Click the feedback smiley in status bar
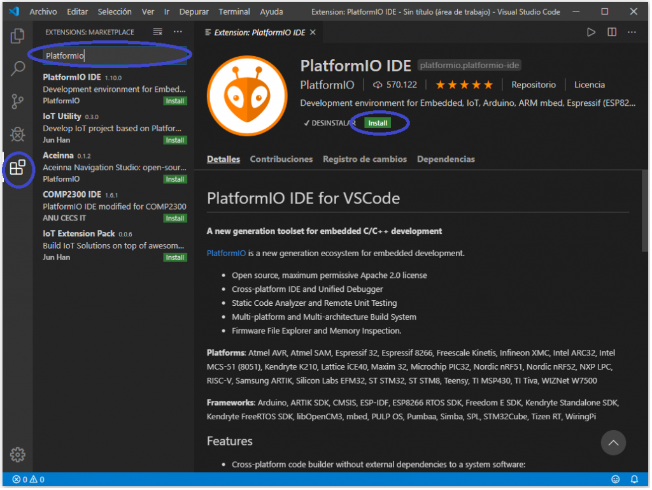The width and height of the screenshot is (652, 490). [615, 479]
